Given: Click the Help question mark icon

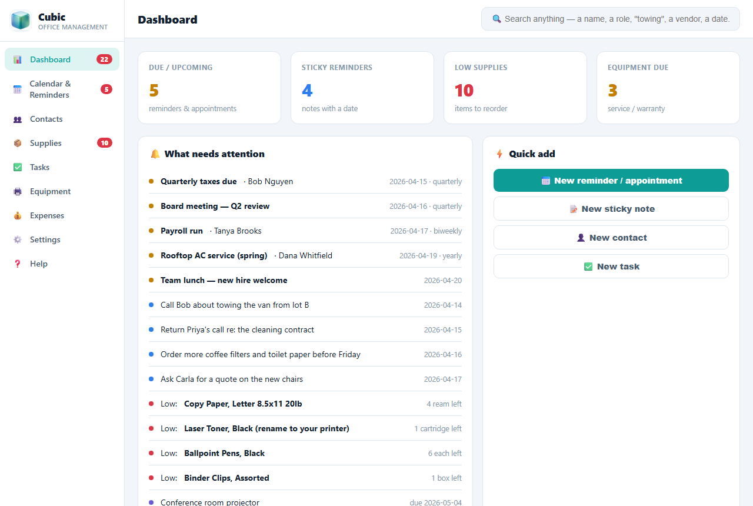Looking at the screenshot, I should point(18,264).
